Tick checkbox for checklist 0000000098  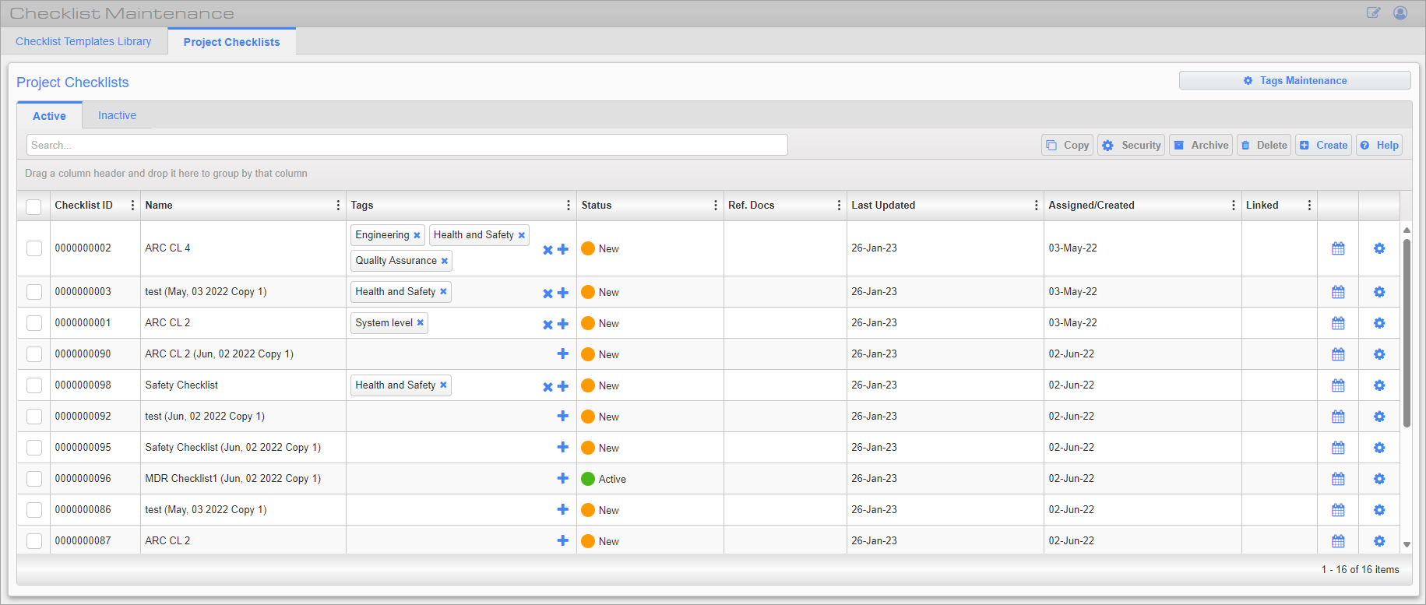[34, 385]
